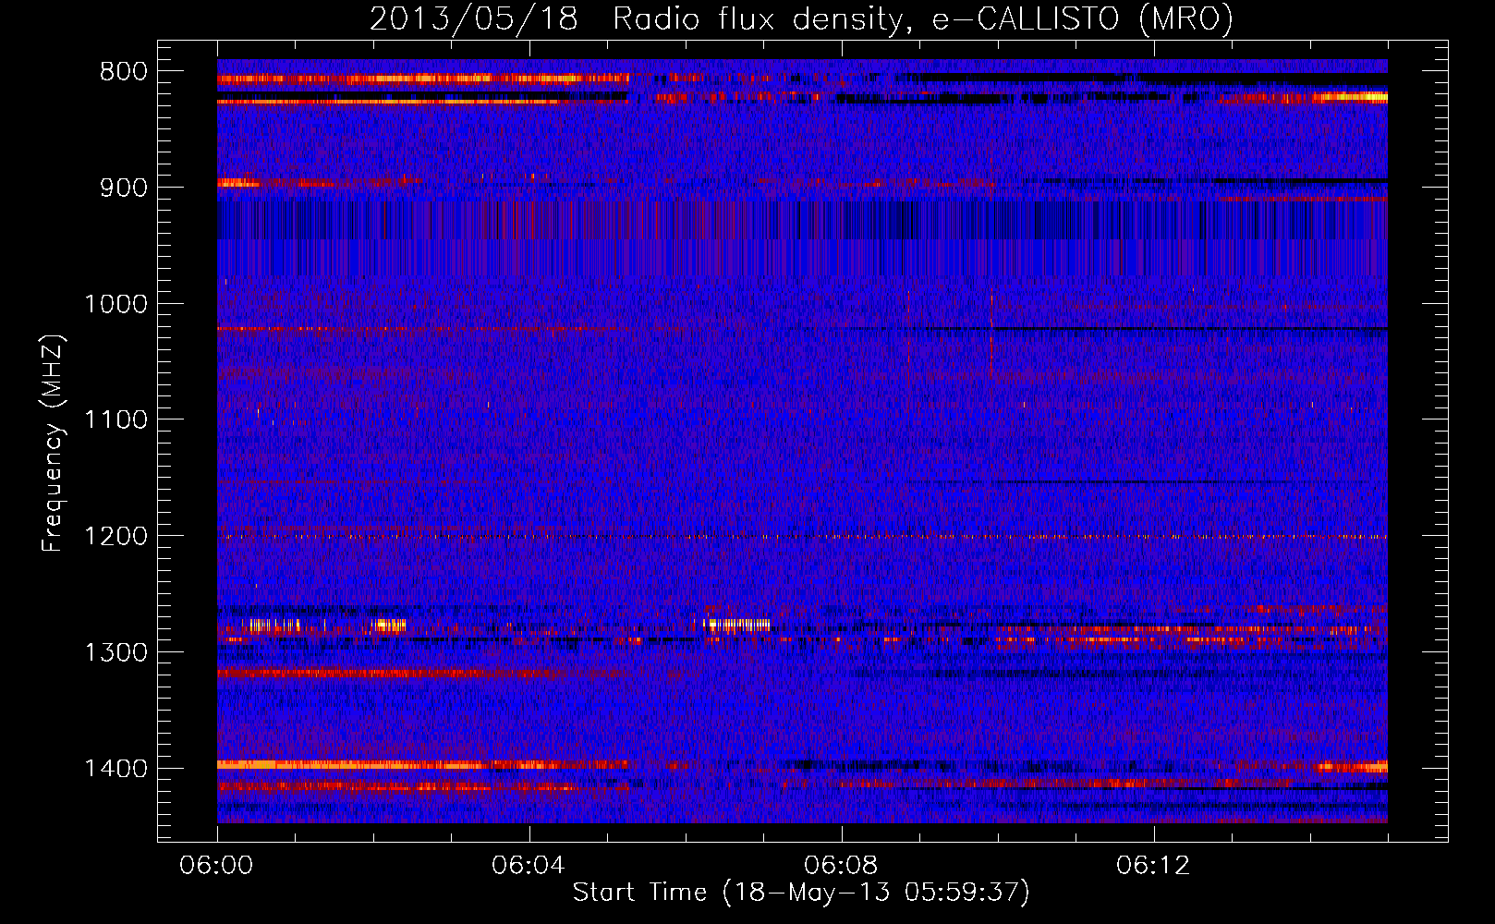This screenshot has height=924, width=1495.
Task: Click the 1100 frequency tick label
Action: (115, 420)
